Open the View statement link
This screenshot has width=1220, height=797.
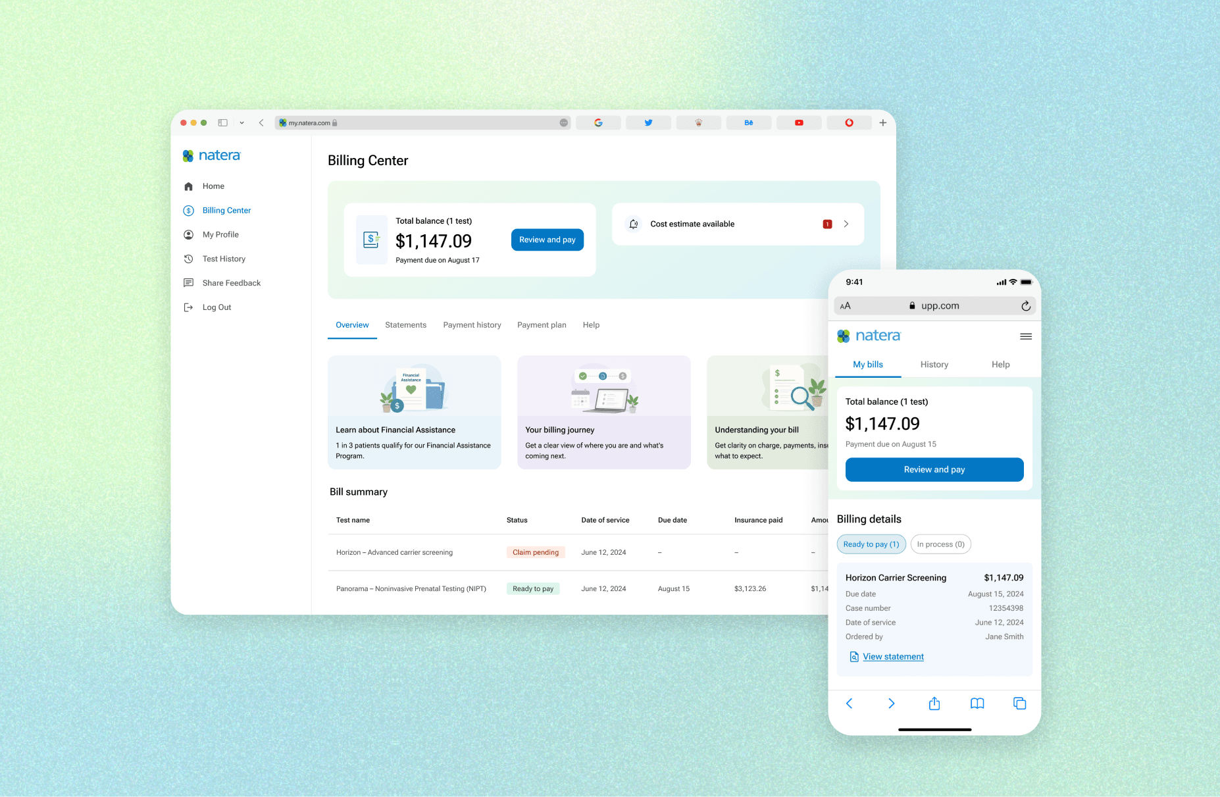click(x=893, y=657)
